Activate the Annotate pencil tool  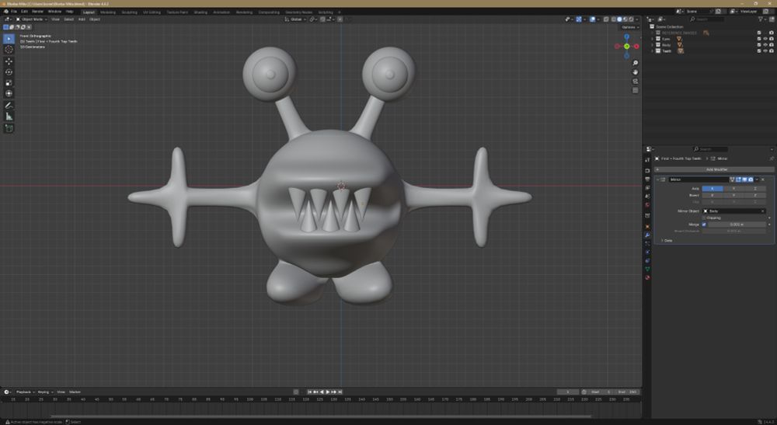click(9, 105)
